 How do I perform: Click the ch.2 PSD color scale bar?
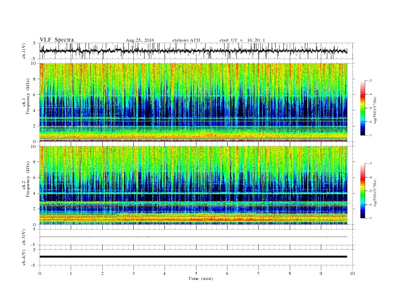pos(362,191)
